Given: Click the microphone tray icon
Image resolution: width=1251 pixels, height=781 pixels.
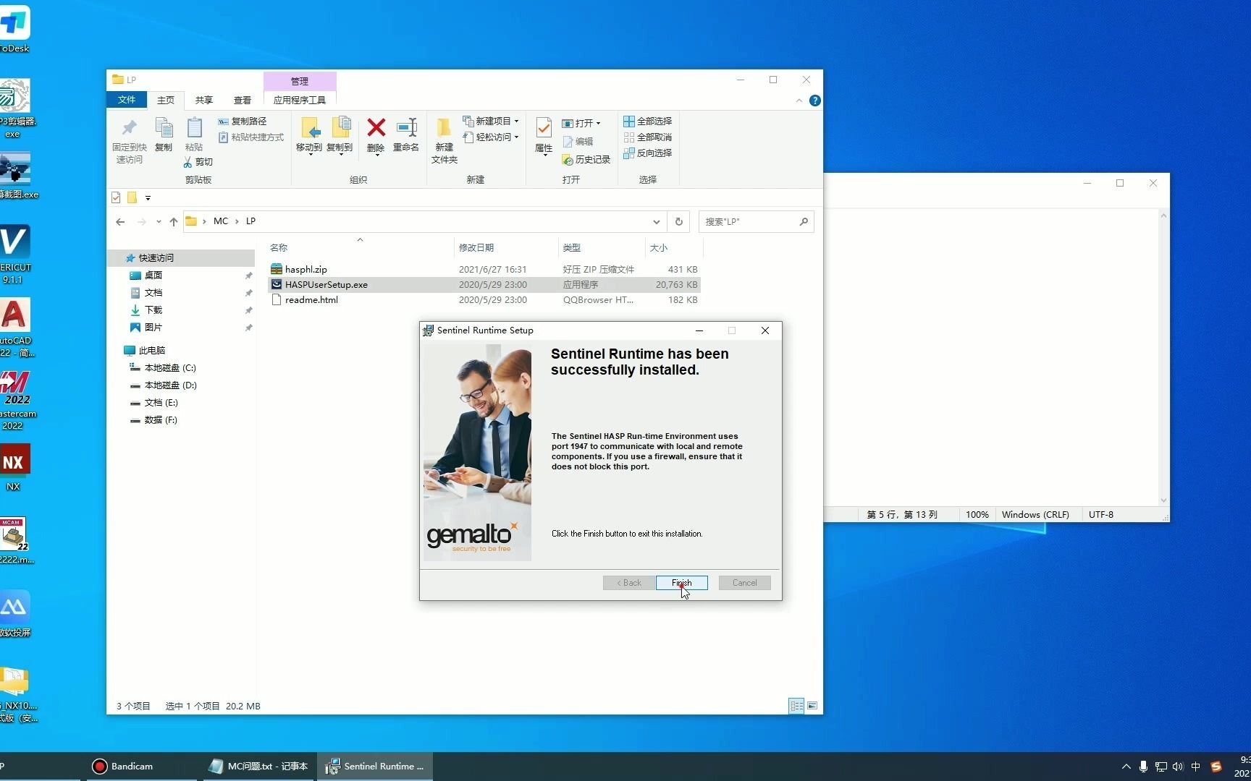Looking at the screenshot, I should point(1143,767).
